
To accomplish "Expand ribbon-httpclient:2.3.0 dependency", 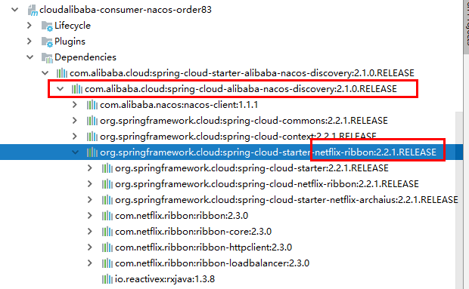I will 90,247.
